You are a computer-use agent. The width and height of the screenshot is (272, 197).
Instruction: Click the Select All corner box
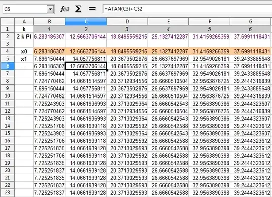(8, 22)
